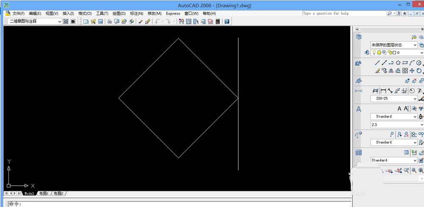Toggle layer lock padlock icon

coord(389,53)
